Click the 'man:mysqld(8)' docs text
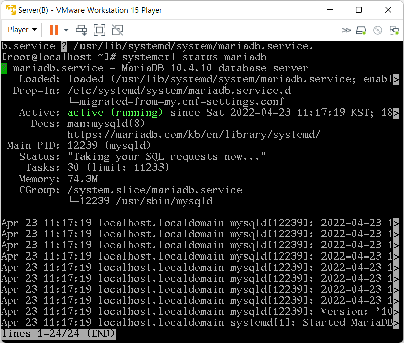 click(x=106, y=123)
